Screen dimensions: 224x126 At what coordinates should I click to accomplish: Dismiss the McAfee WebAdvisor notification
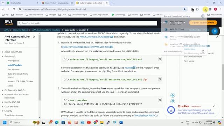pos(213,106)
